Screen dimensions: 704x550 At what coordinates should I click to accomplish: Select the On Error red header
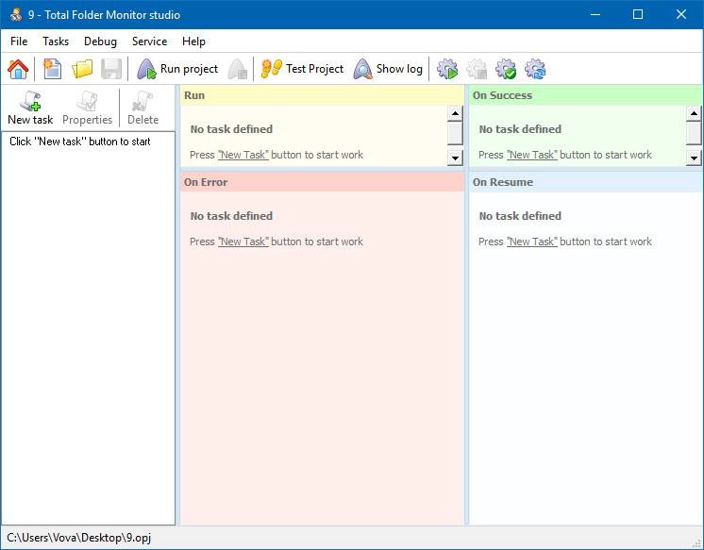tap(323, 182)
